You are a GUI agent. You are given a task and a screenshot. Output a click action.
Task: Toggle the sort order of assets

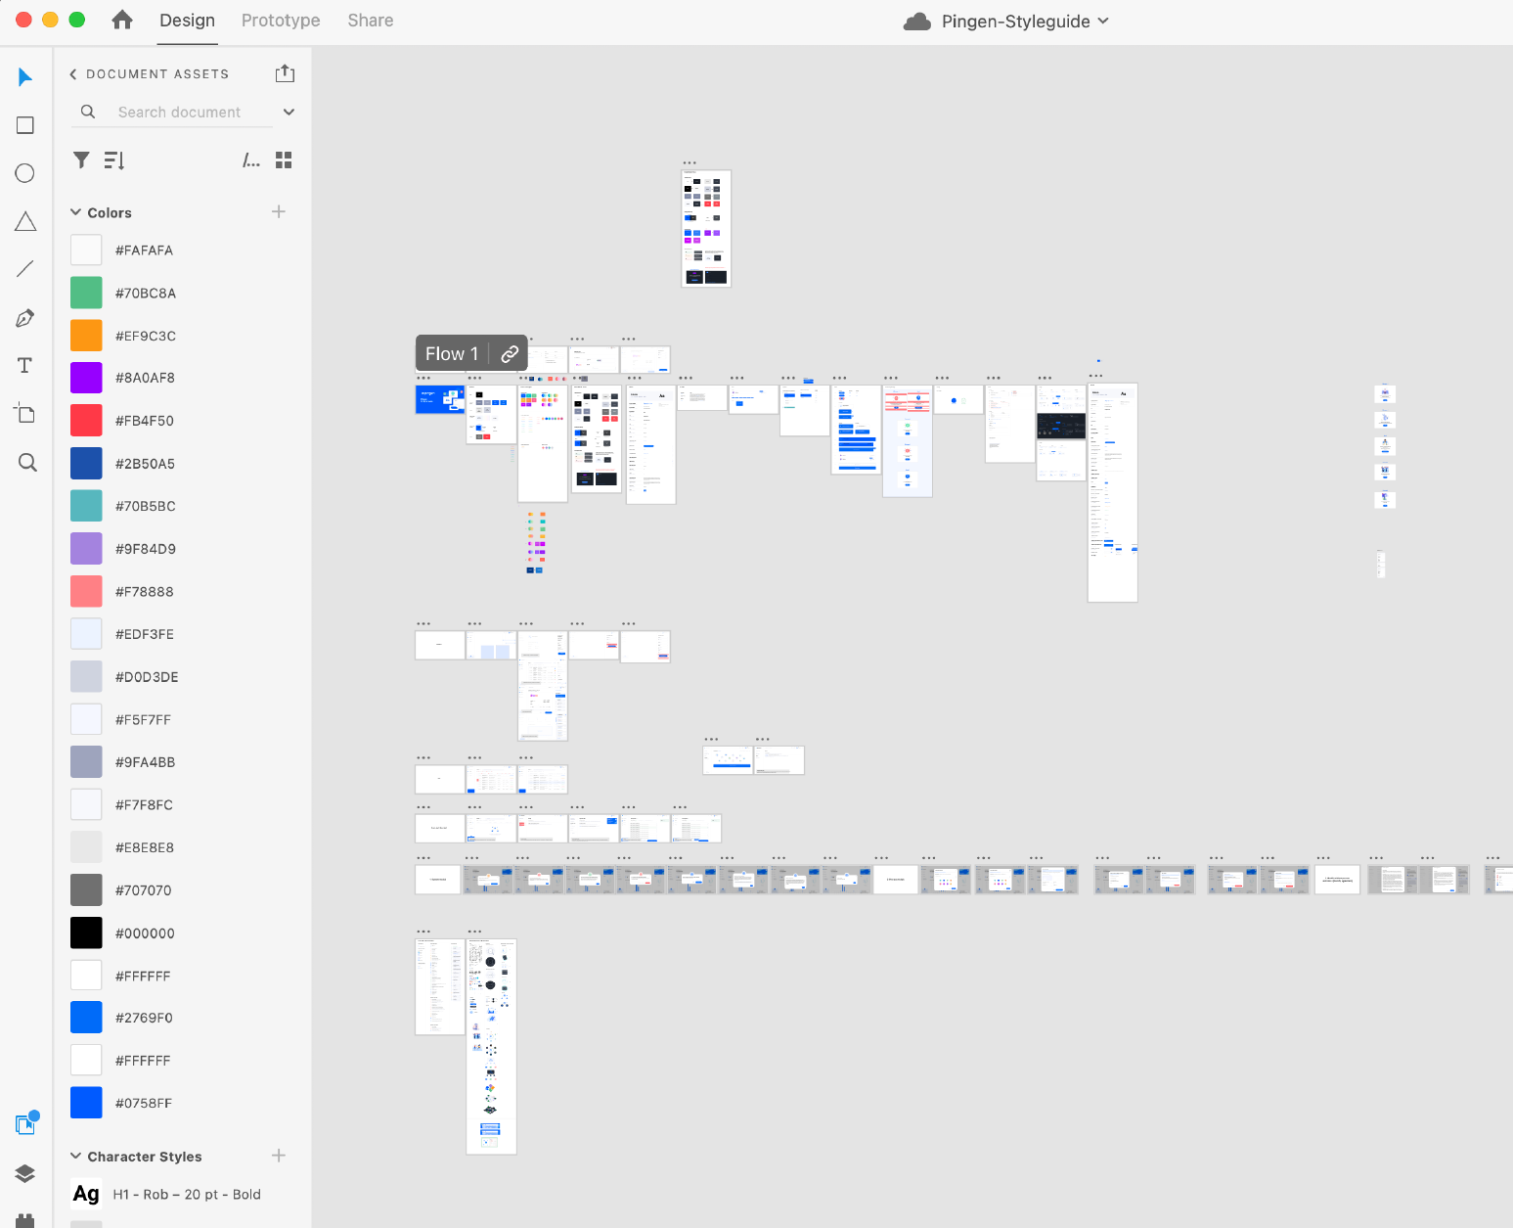click(x=113, y=159)
